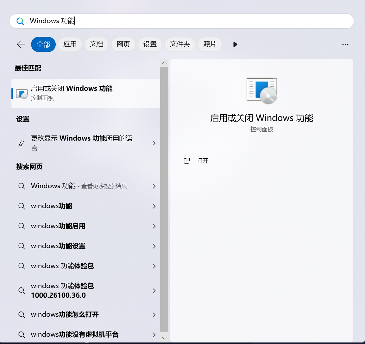Select web suggestion windows 功能体验包 1000.26100.36.0

coord(86,291)
